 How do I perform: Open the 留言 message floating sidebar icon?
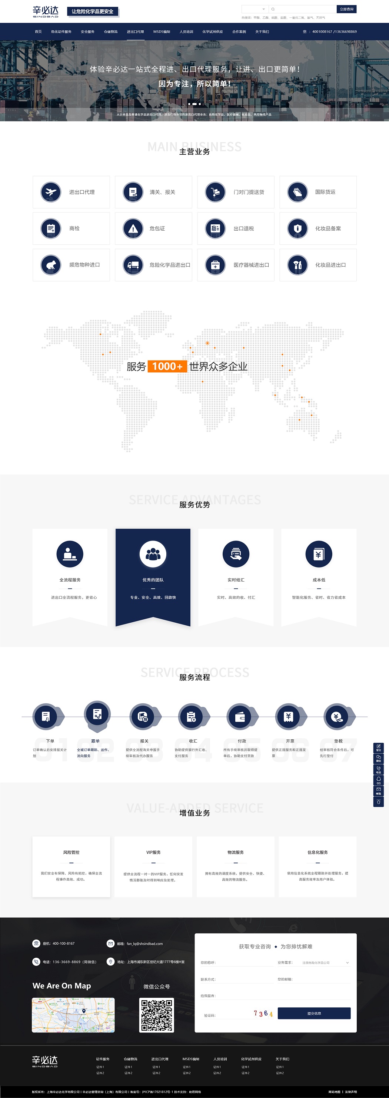(x=378, y=748)
